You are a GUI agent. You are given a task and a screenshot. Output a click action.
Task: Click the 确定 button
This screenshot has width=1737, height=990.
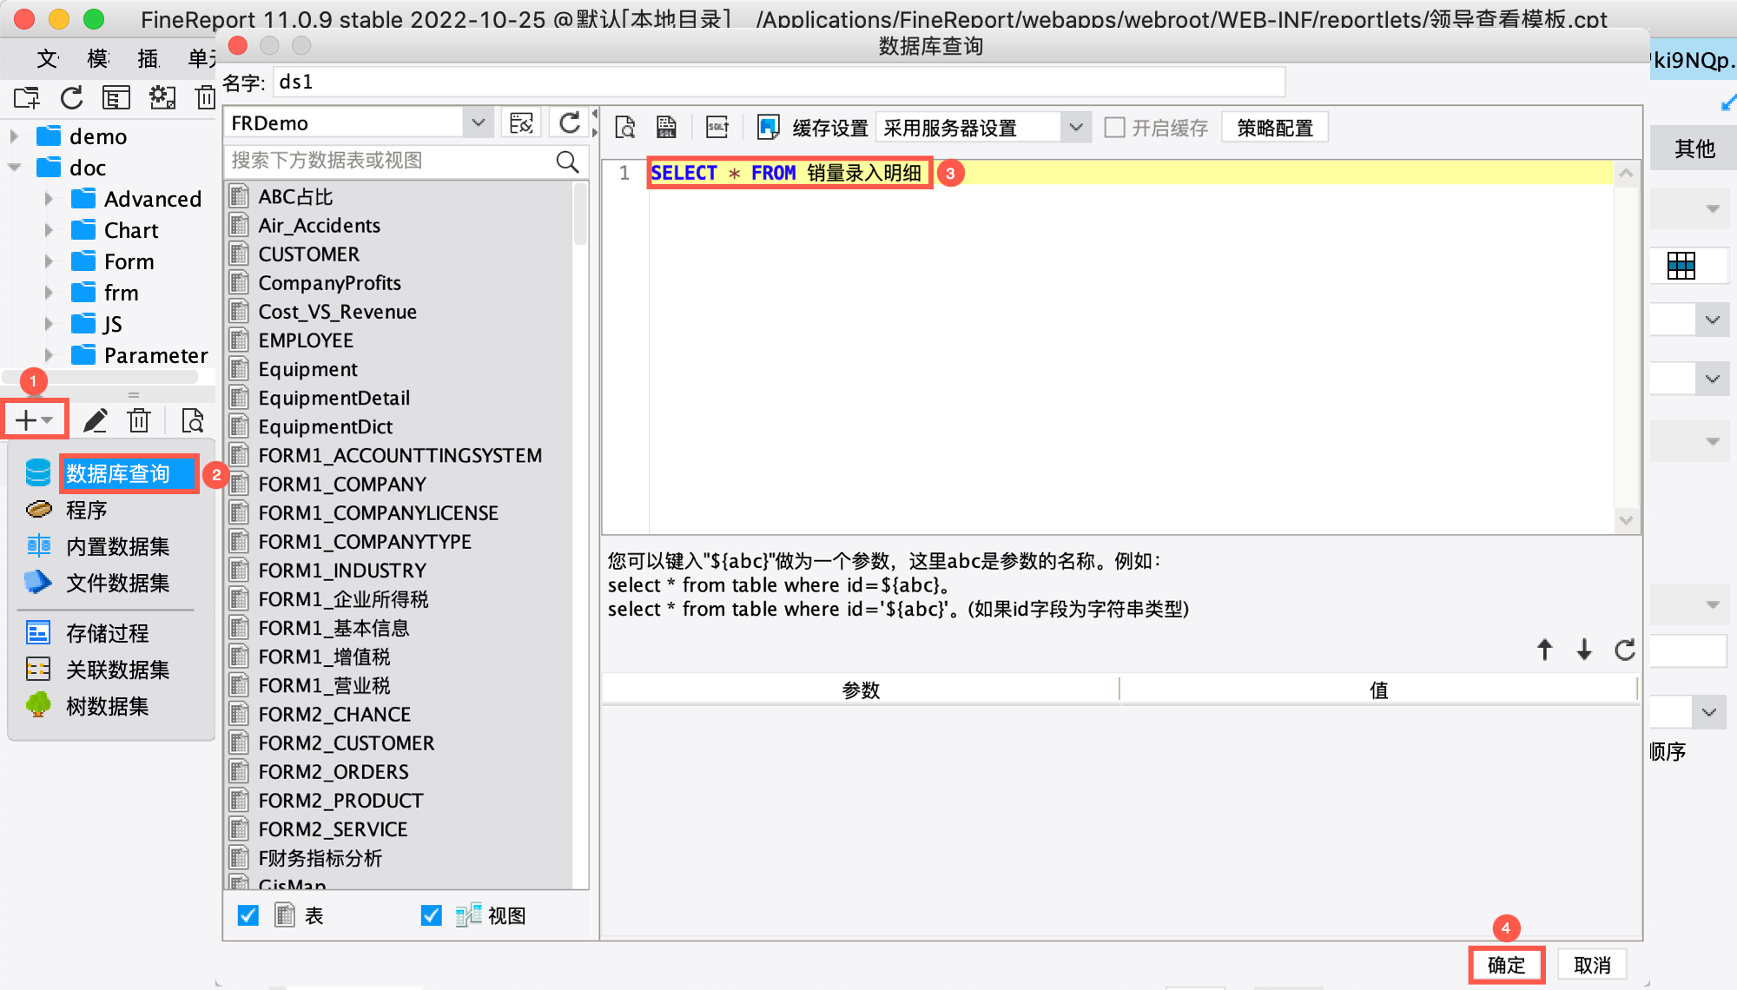coord(1506,965)
